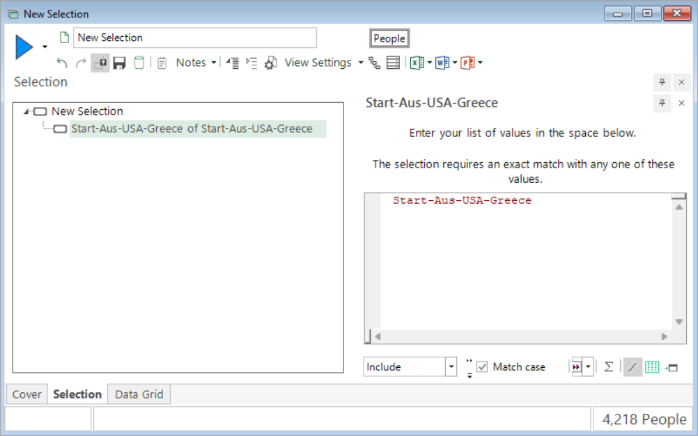Click the Start-Aus-USA-Greece value in the list box
The height and width of the screenshot is (436, 698).
tap(462, 200)
